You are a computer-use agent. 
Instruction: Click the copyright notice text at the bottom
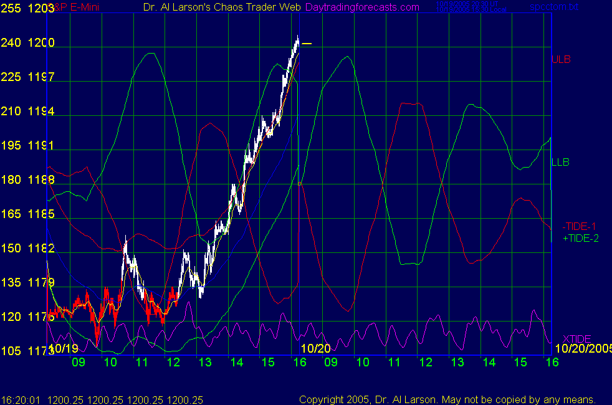coord(447,399)
